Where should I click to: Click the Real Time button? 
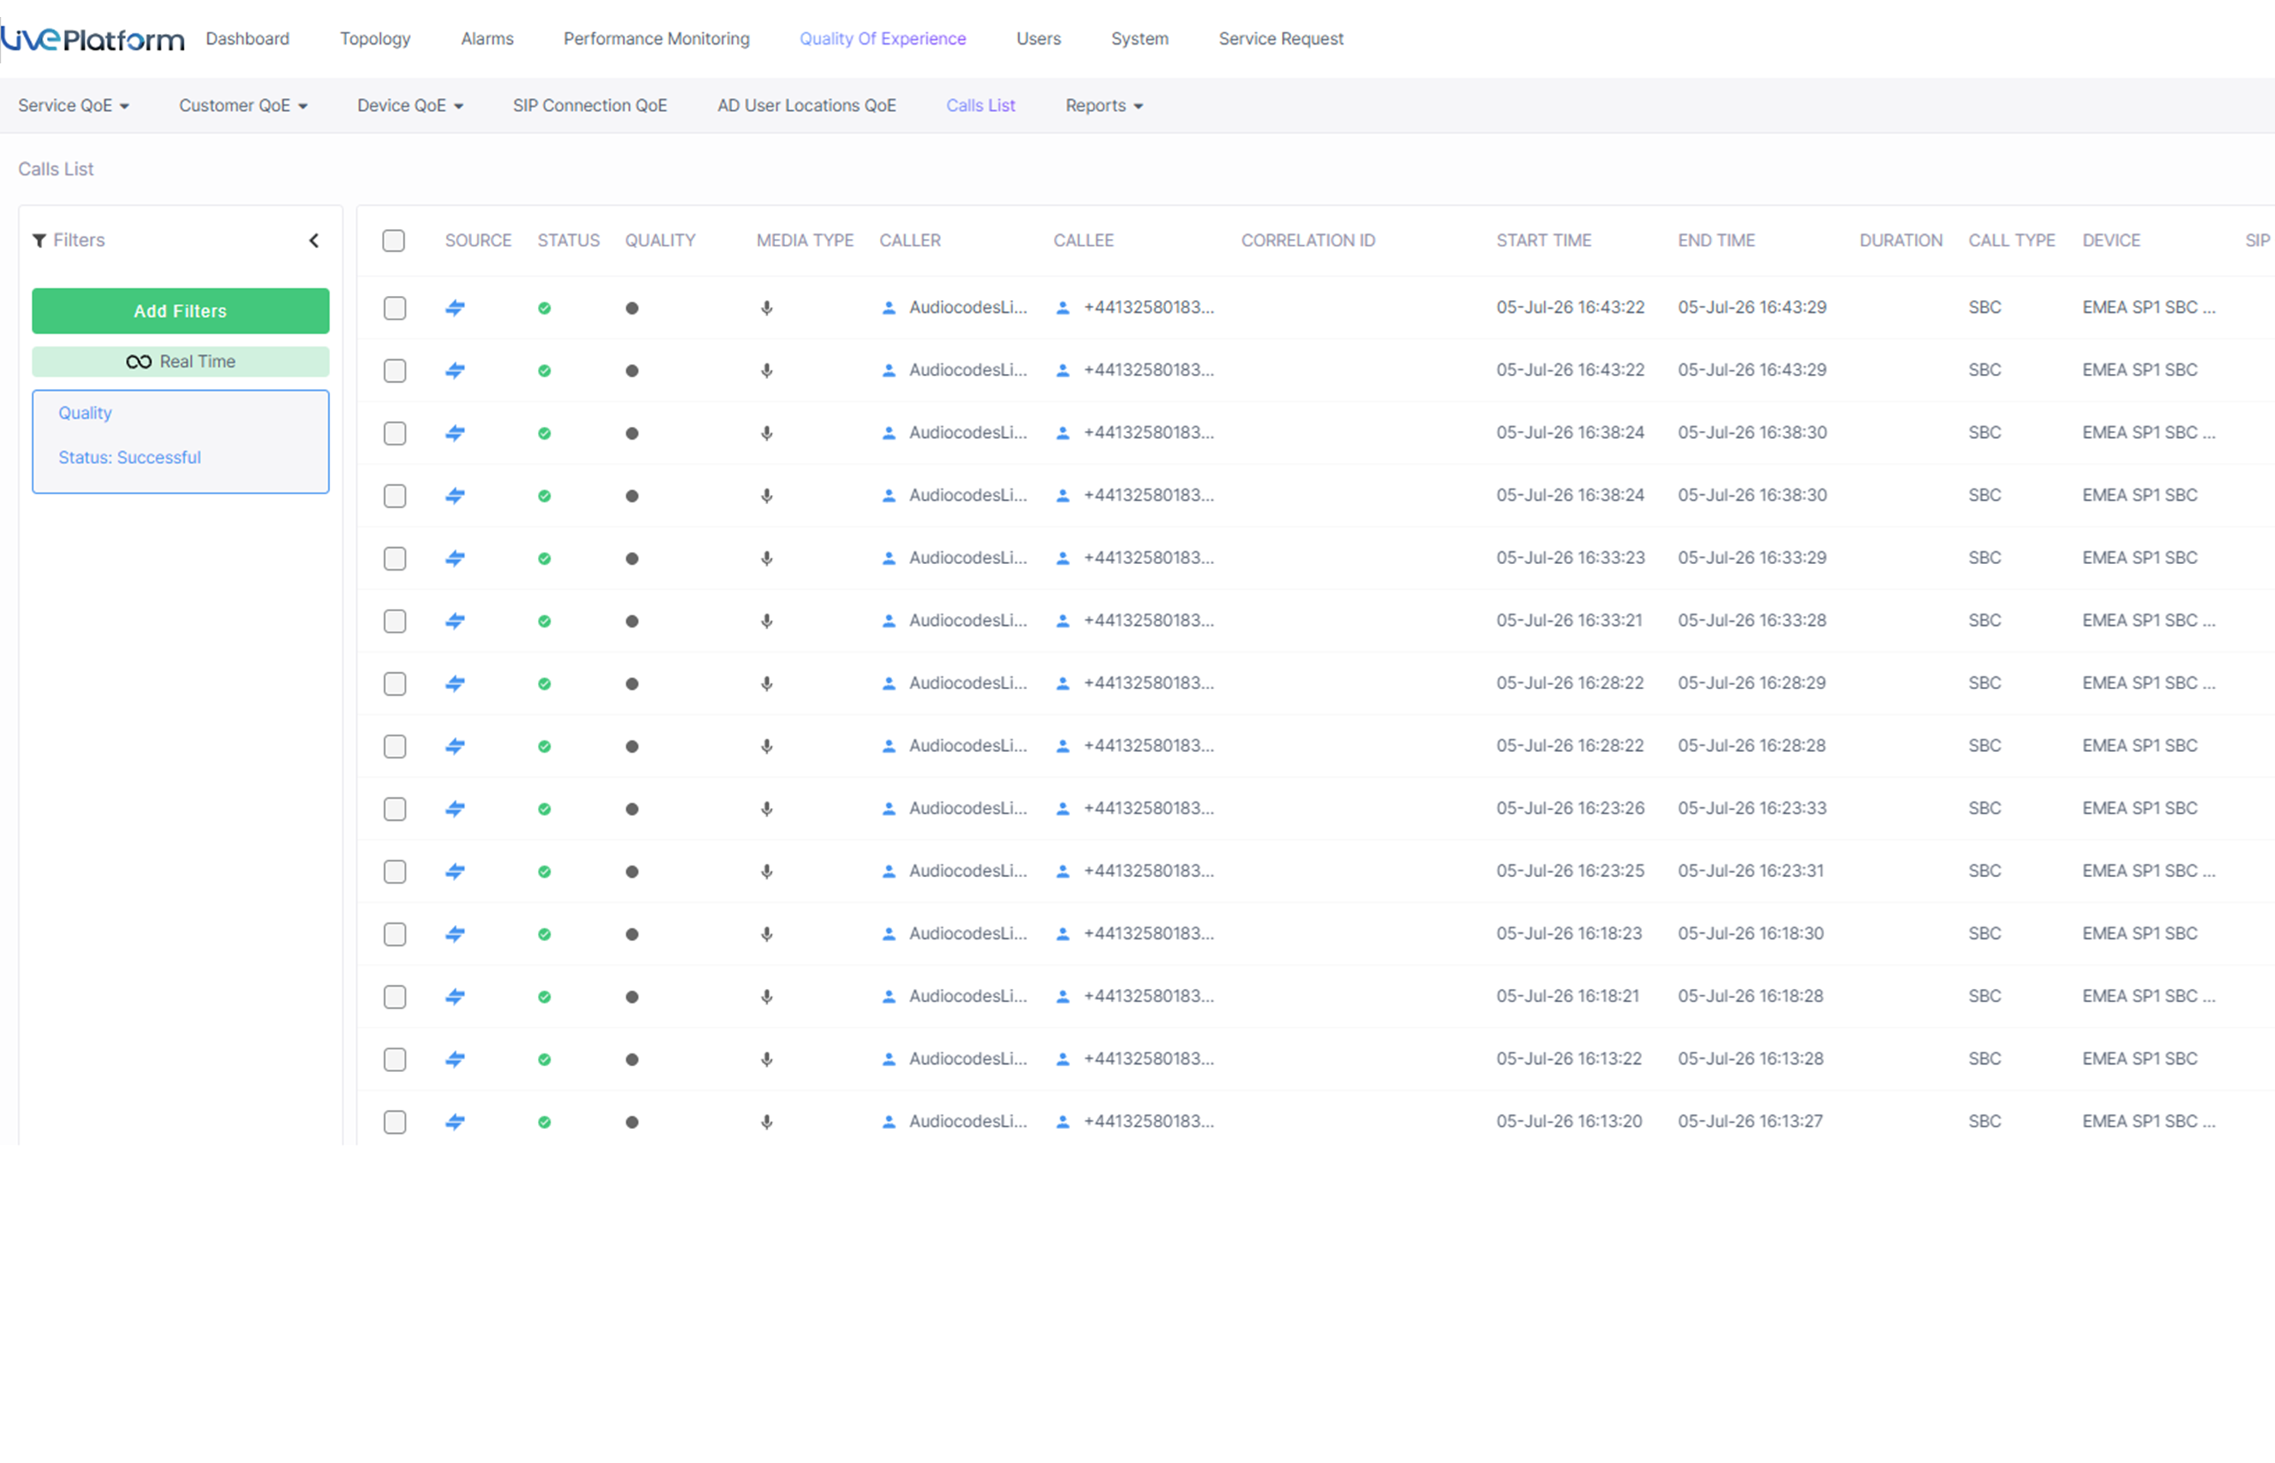point(180,362)
